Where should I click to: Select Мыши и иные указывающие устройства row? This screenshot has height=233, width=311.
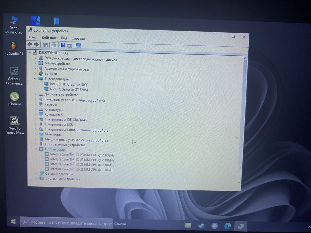74,140
